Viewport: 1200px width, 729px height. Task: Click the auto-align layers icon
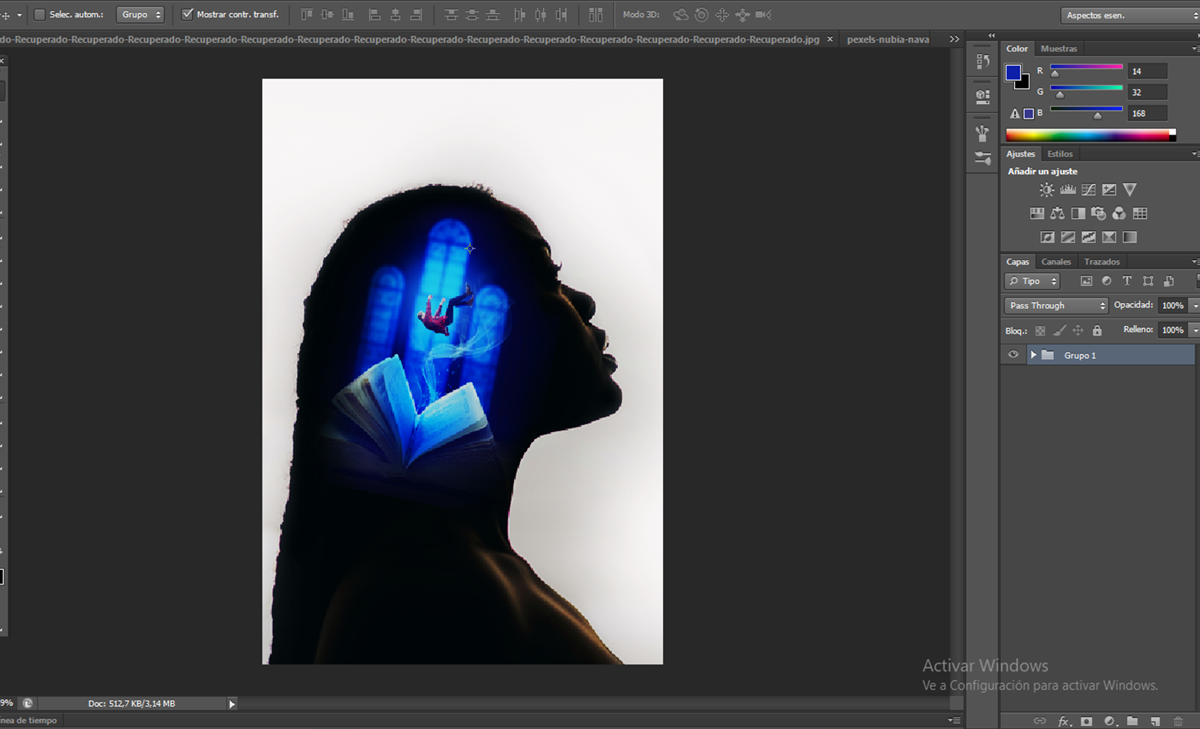click(596, 15)
